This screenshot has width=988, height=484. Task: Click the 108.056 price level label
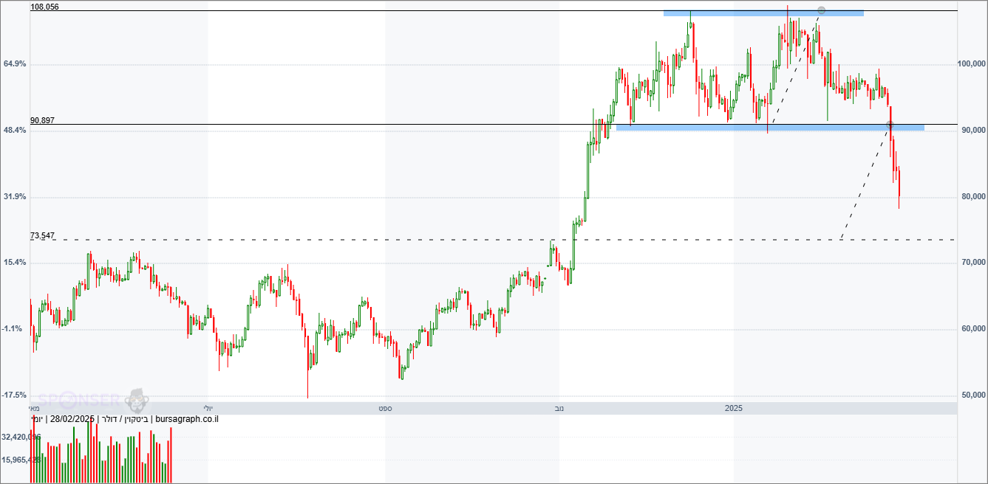click(44, 7)
